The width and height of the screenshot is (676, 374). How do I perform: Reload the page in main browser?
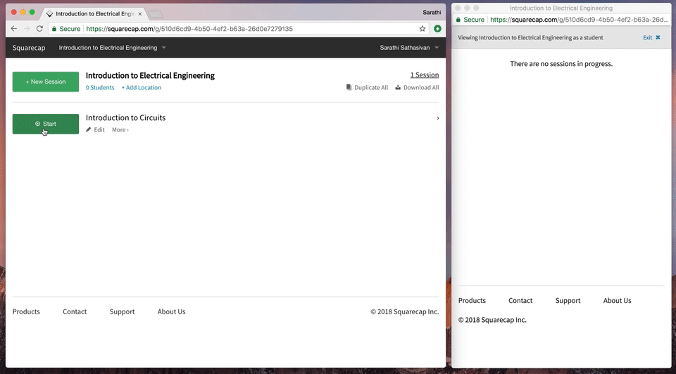39,28
